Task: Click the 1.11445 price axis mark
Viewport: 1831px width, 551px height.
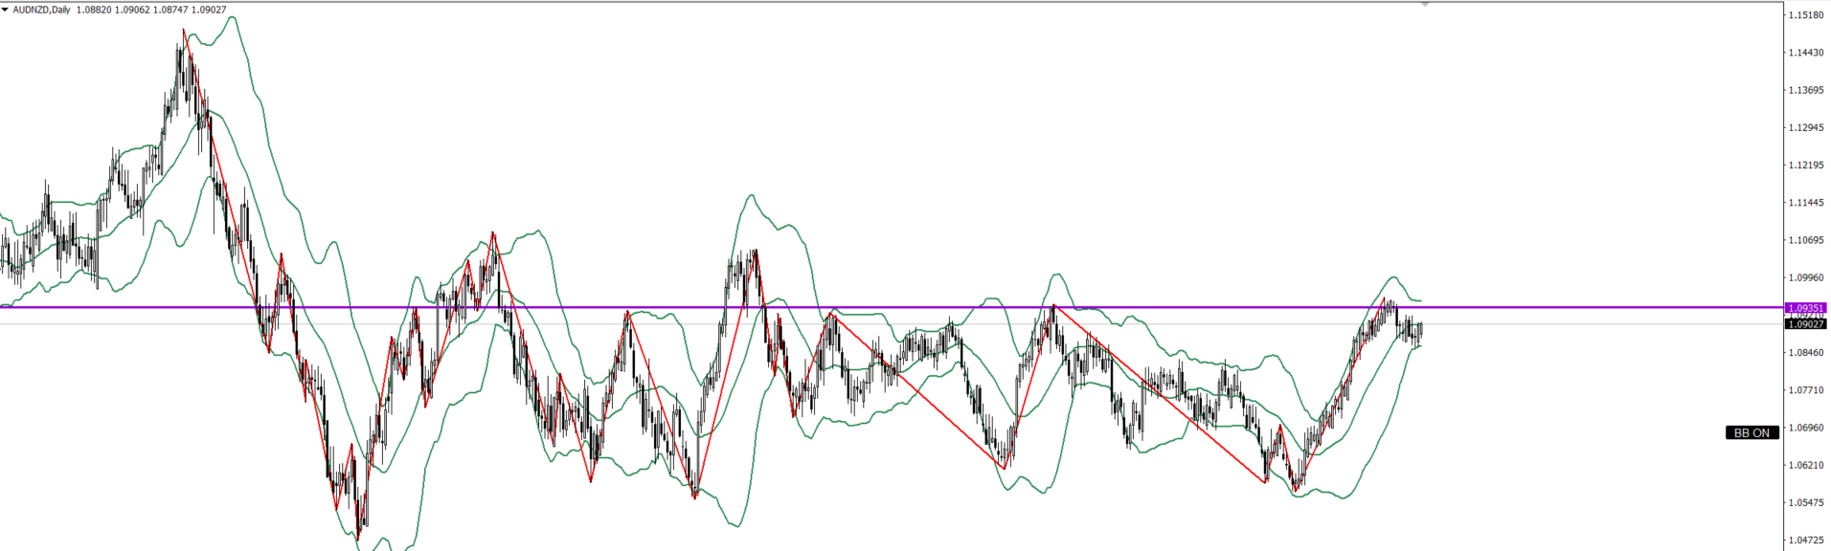Action: 1805,203
